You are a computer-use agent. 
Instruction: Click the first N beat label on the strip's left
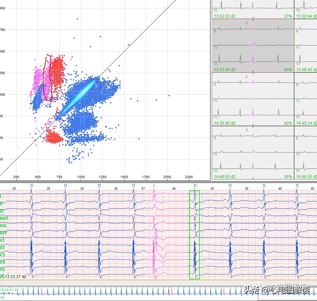coord(32,185)
